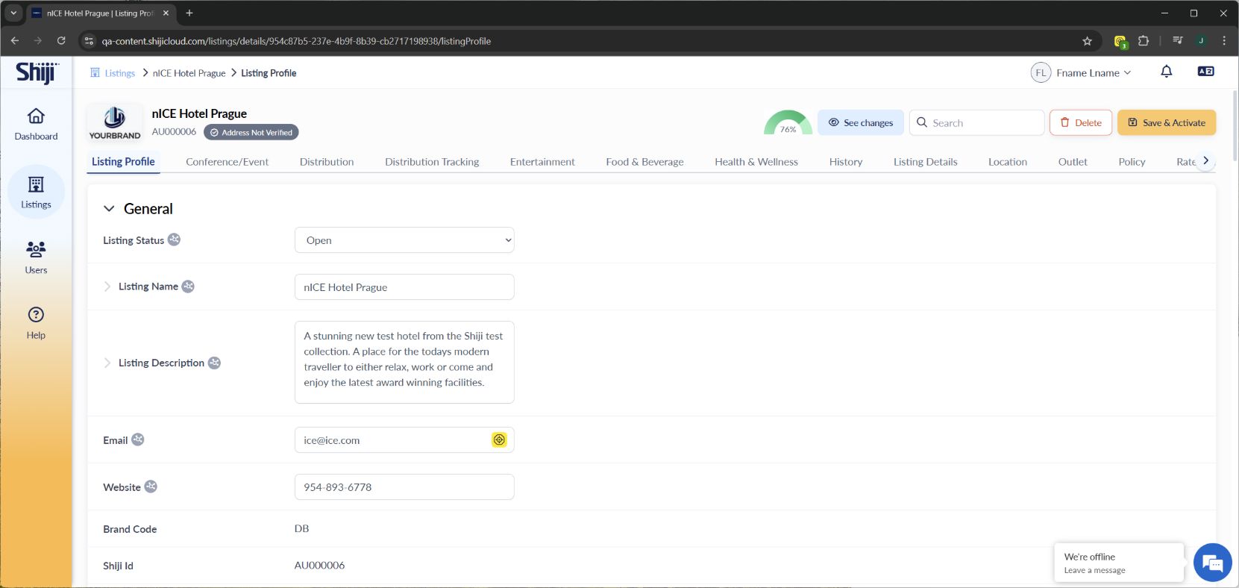Screen dimensions: 1239x588
Task: Click the Delete button
Action: tap(1080, 122)
